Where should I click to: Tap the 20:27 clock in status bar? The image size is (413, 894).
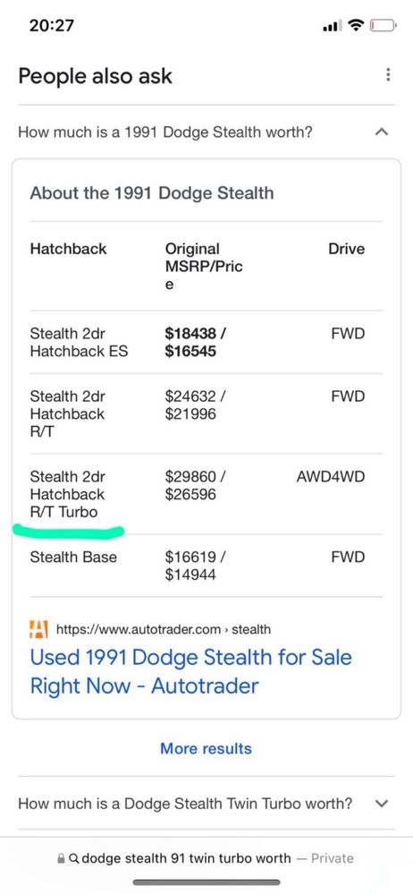click(x=51, y=25)
